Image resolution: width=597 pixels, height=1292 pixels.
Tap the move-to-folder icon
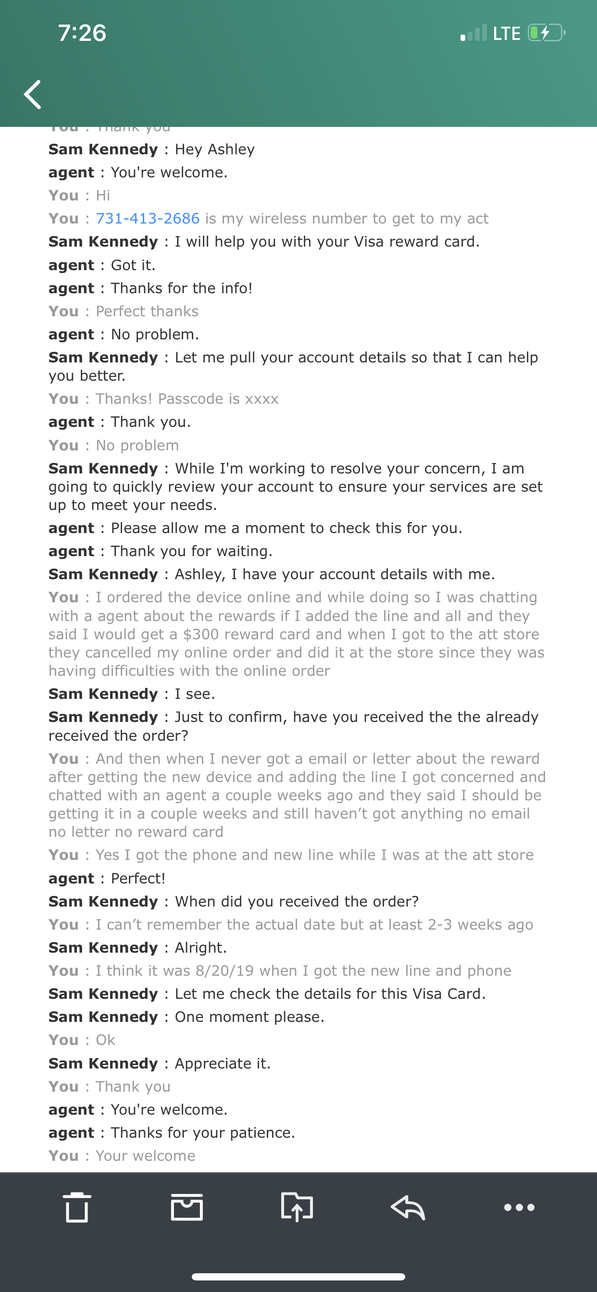[x=298, y=1207]
